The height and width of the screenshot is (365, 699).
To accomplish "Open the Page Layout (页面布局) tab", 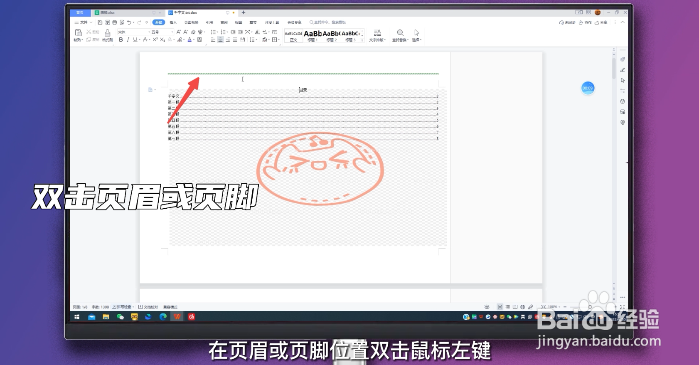I will [191, 22].
